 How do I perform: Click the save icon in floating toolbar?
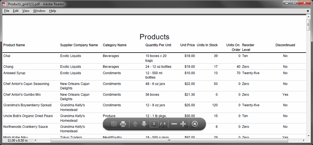tap(114, 124)
